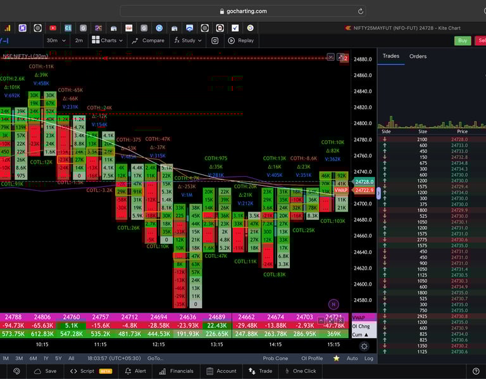Open Financials panel
The image size is (486, 379).
176,371
